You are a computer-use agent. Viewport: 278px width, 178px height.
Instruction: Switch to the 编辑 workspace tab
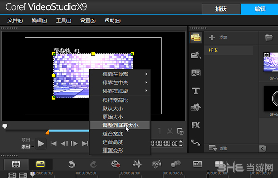(259, 9)
